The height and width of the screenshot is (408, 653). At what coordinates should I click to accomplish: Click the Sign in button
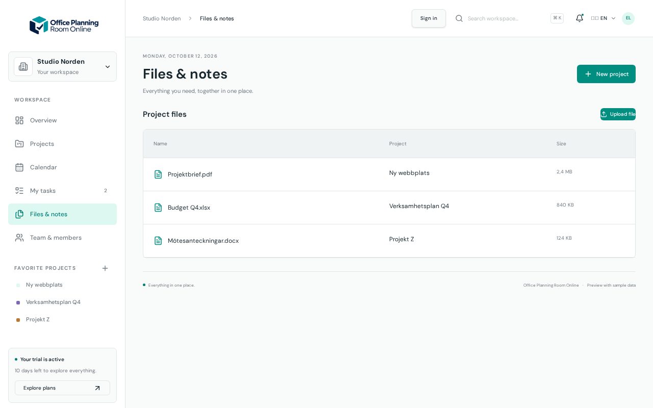[x=429, y=18]
